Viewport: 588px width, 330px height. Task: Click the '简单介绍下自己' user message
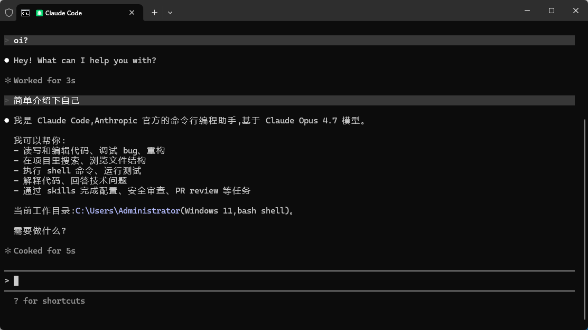(x=290, y=100)
